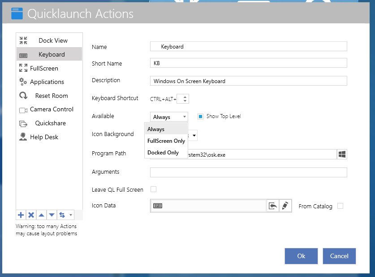Click the Camera Control camera icon
Viewport: 375px width, 277px height.
[23, 110]
